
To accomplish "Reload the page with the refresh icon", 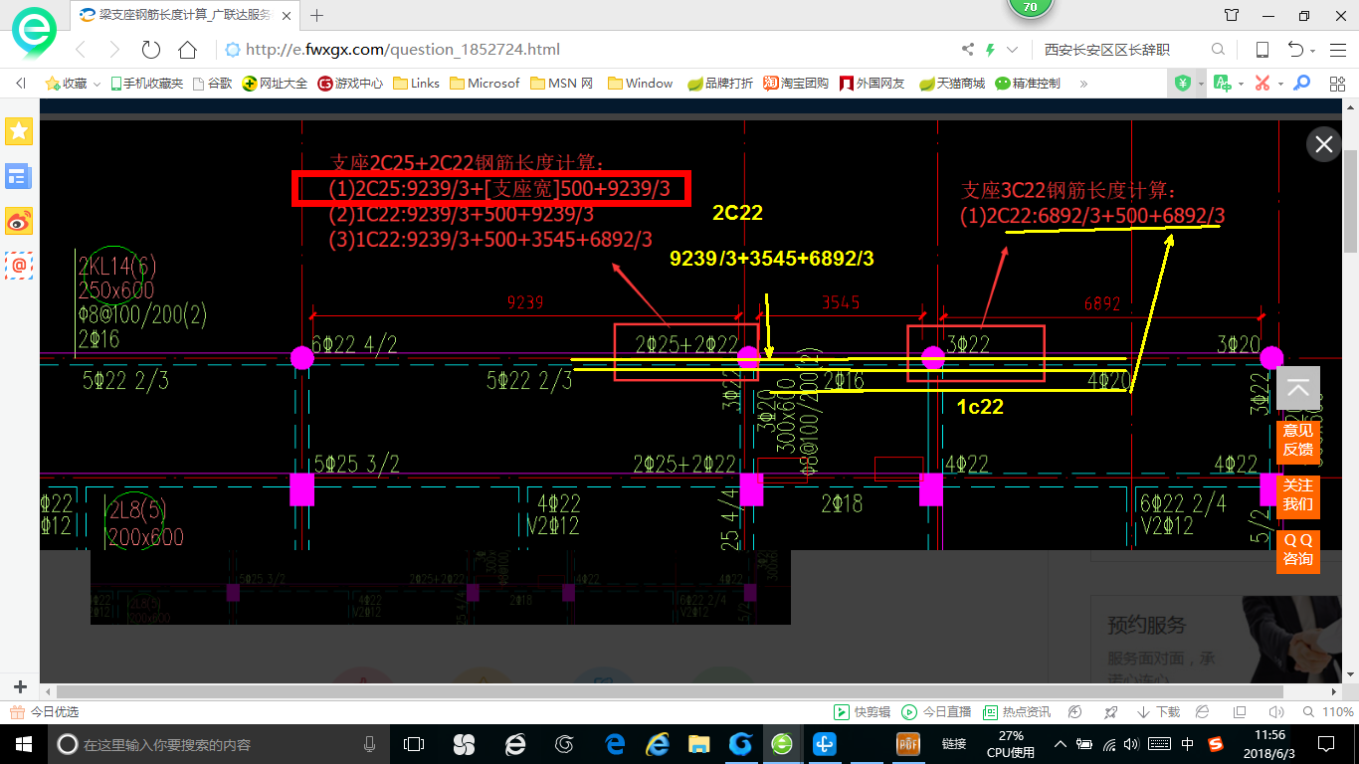I will click(151, 50).
